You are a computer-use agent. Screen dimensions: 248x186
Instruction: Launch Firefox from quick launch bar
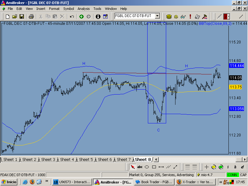click(x=32, y=182)
